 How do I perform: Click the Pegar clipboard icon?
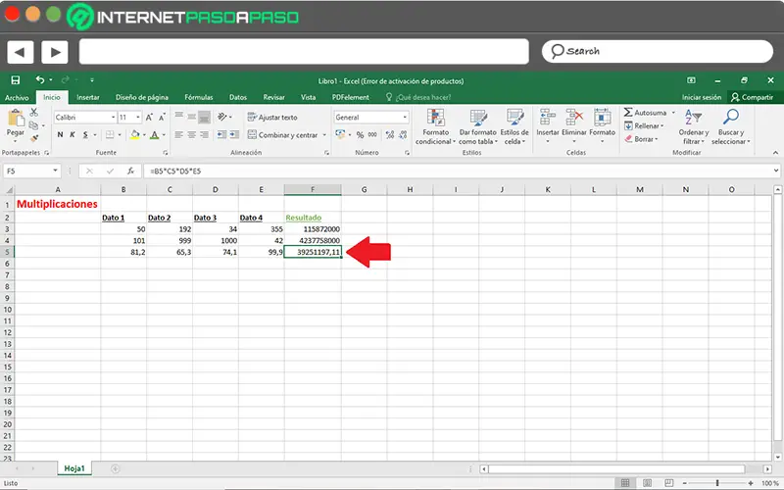16,119
